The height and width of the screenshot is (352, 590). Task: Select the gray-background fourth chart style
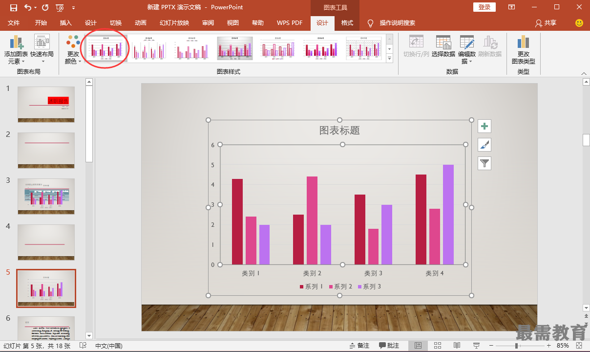(235, 48)
